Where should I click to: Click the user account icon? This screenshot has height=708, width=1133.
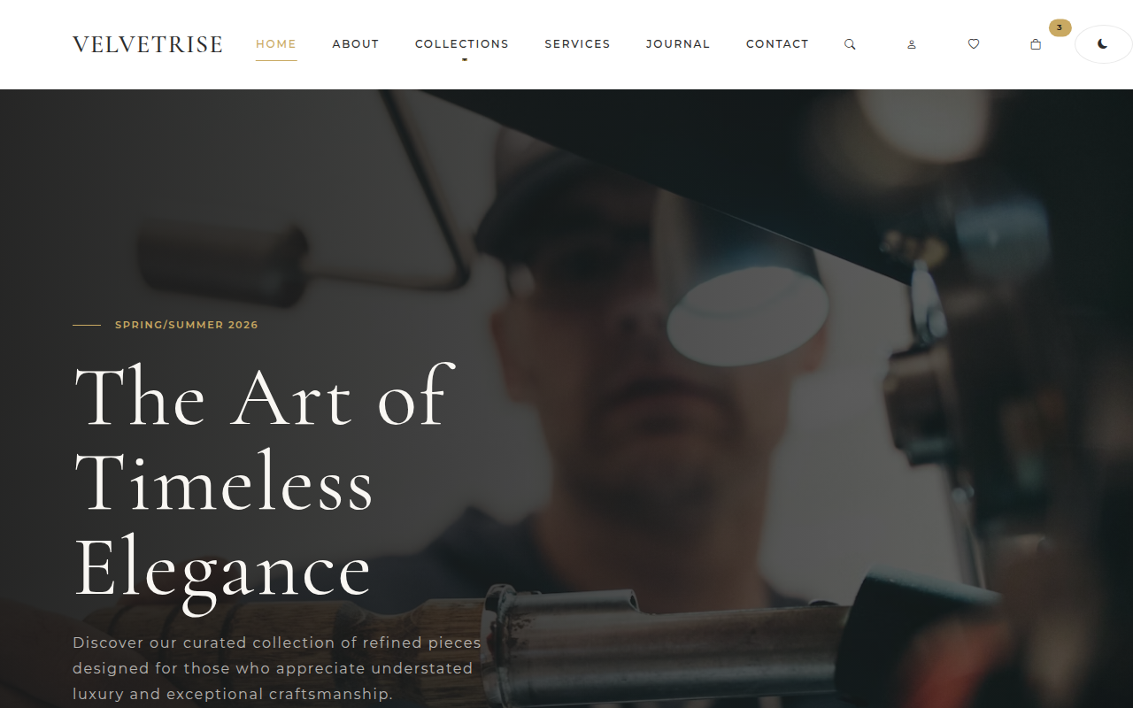[912, 44]
